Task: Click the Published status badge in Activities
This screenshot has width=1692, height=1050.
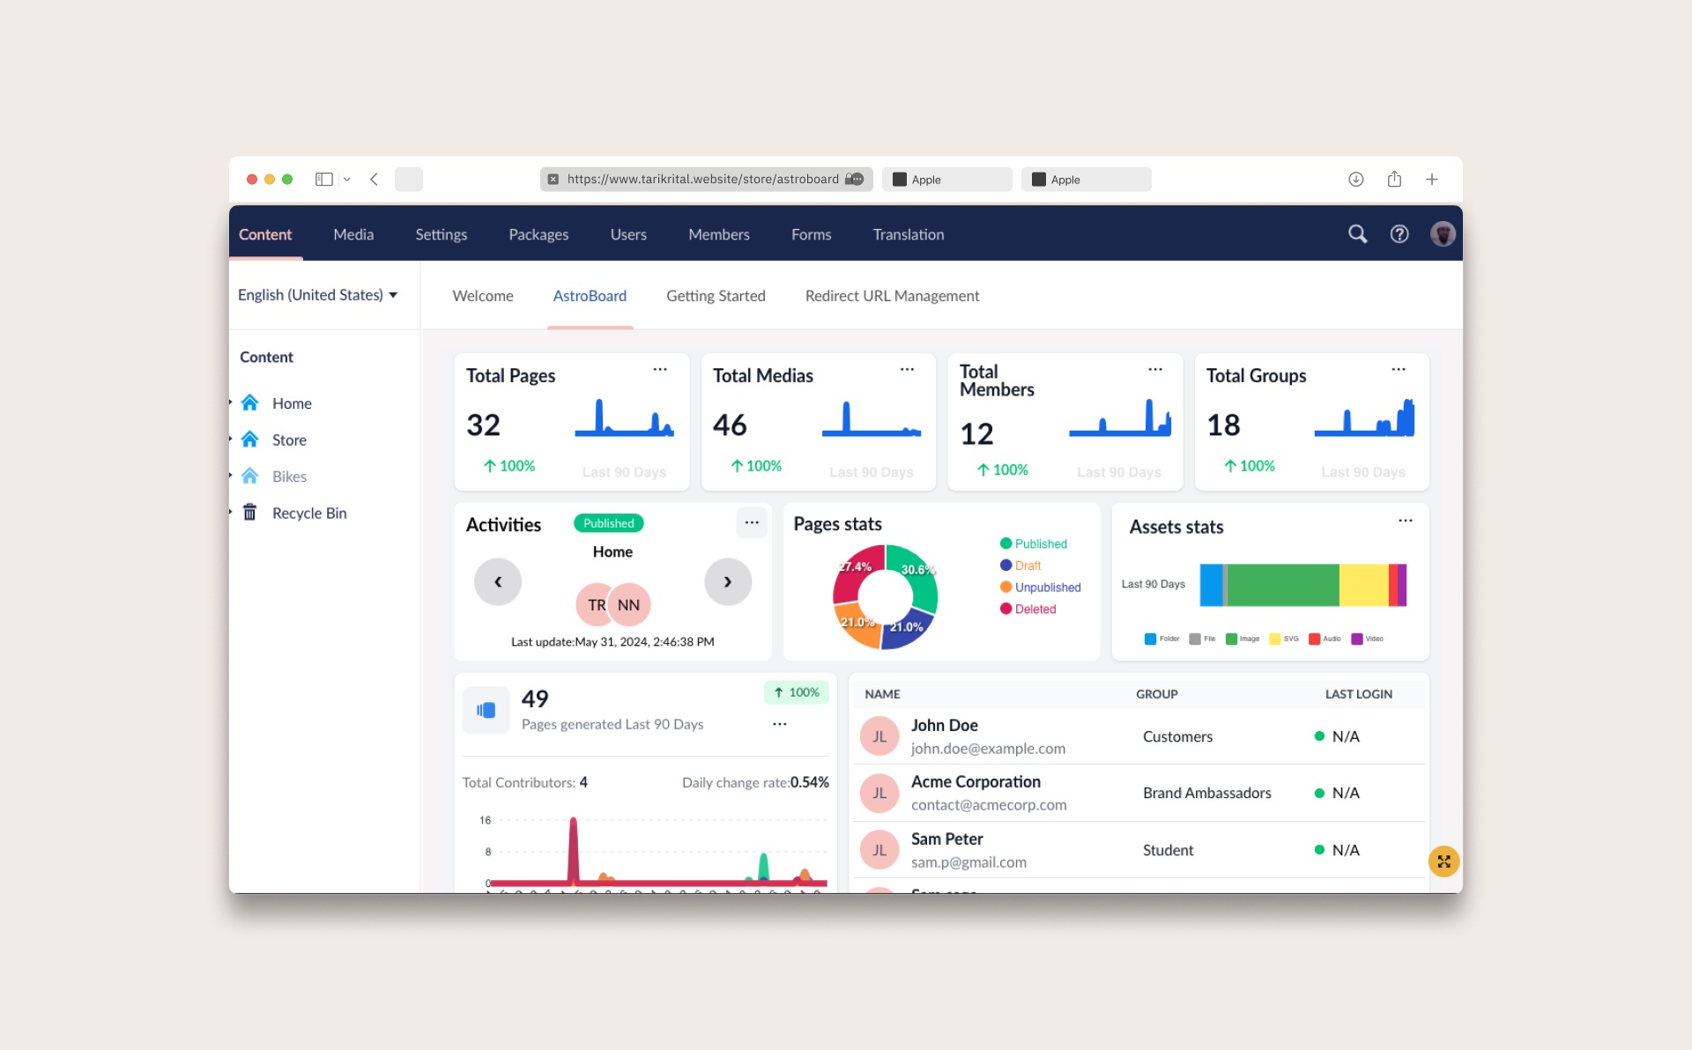Action: (x=609, y=523)
